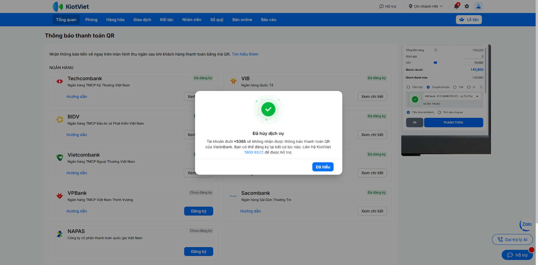Open the Giao dịch menu
Viewport: 538px width, 265px height.
(x=142, y=20)
